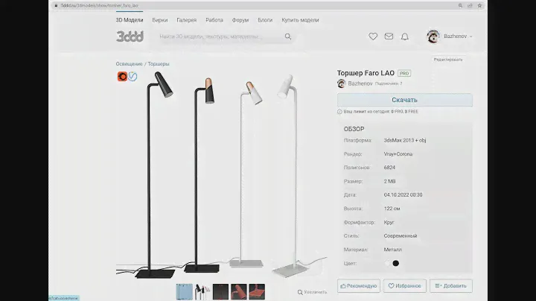Open favorites via header heart icon

coord(373,36)
